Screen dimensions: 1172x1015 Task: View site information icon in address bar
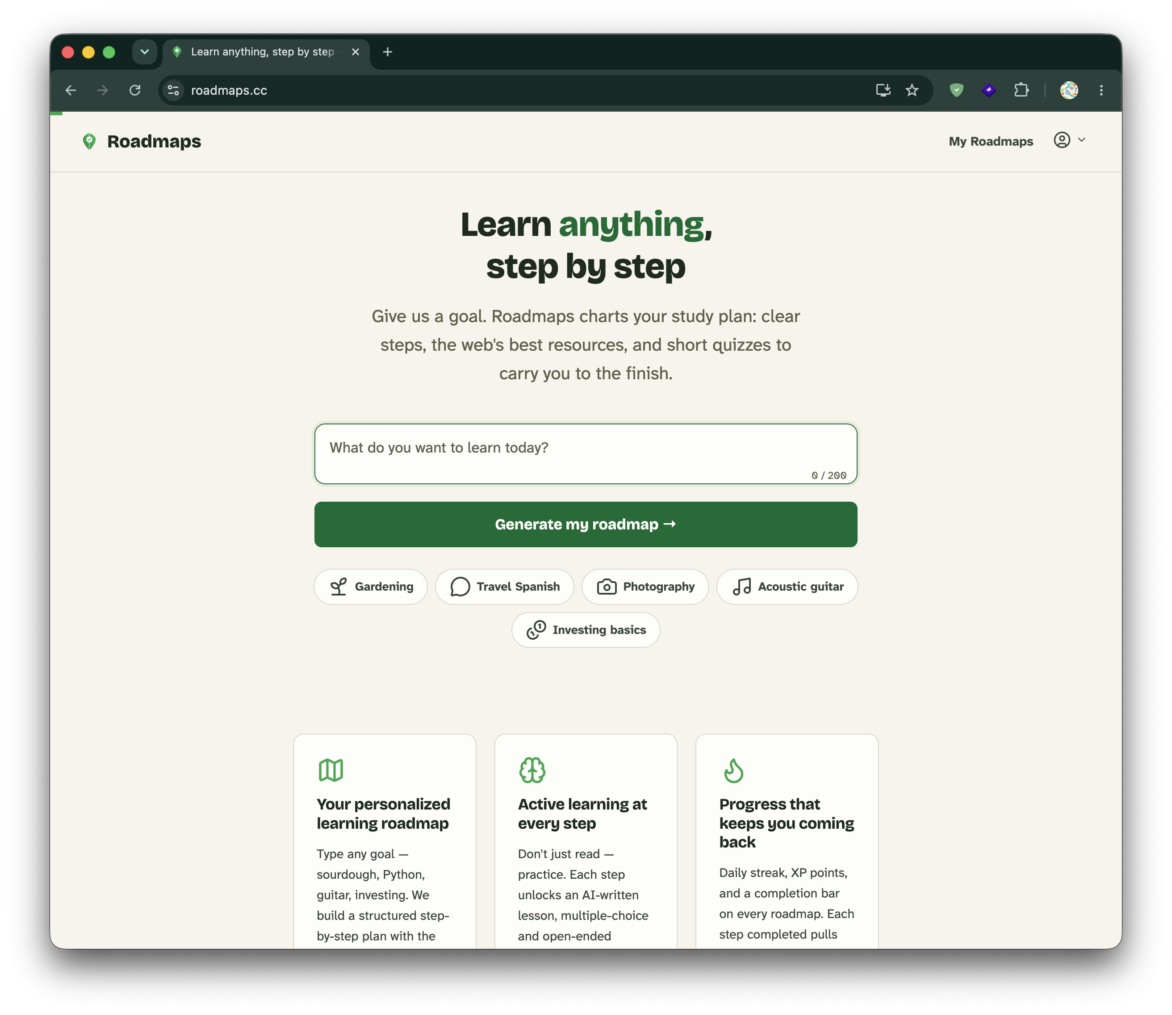(173, 90)
